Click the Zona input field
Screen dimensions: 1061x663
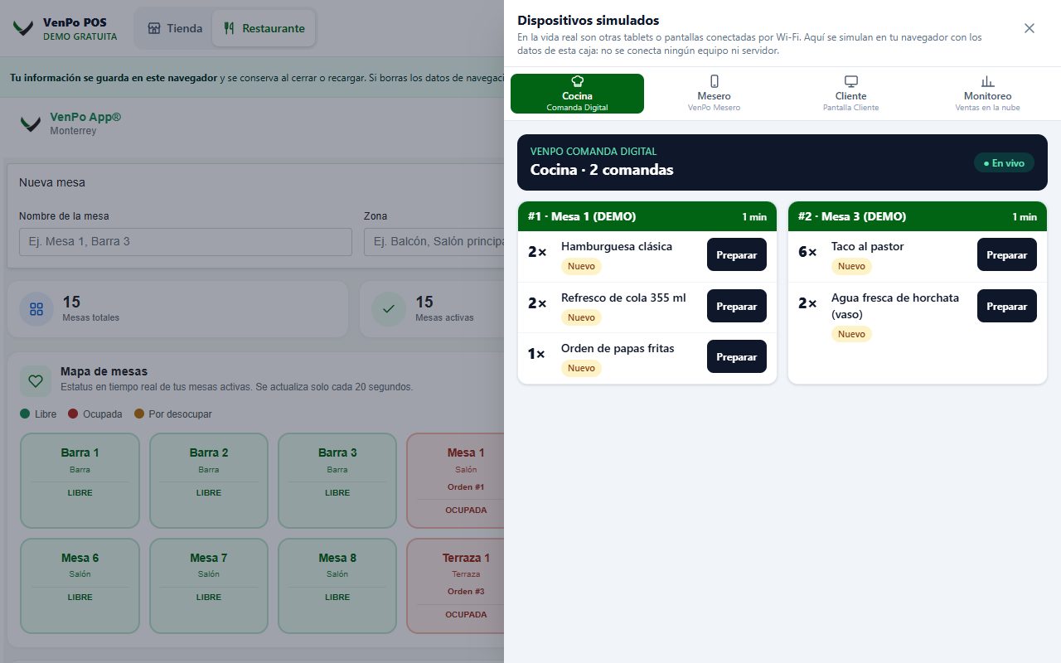coord(434,242)
